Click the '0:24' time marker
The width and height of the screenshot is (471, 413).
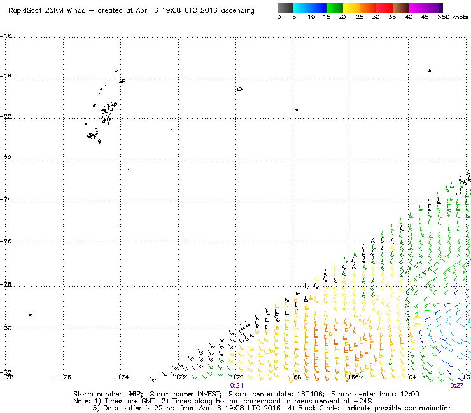point(237,386)
